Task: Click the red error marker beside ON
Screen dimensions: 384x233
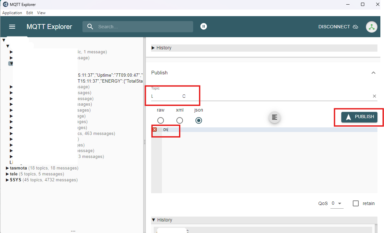Action: (x=154, y=129)
